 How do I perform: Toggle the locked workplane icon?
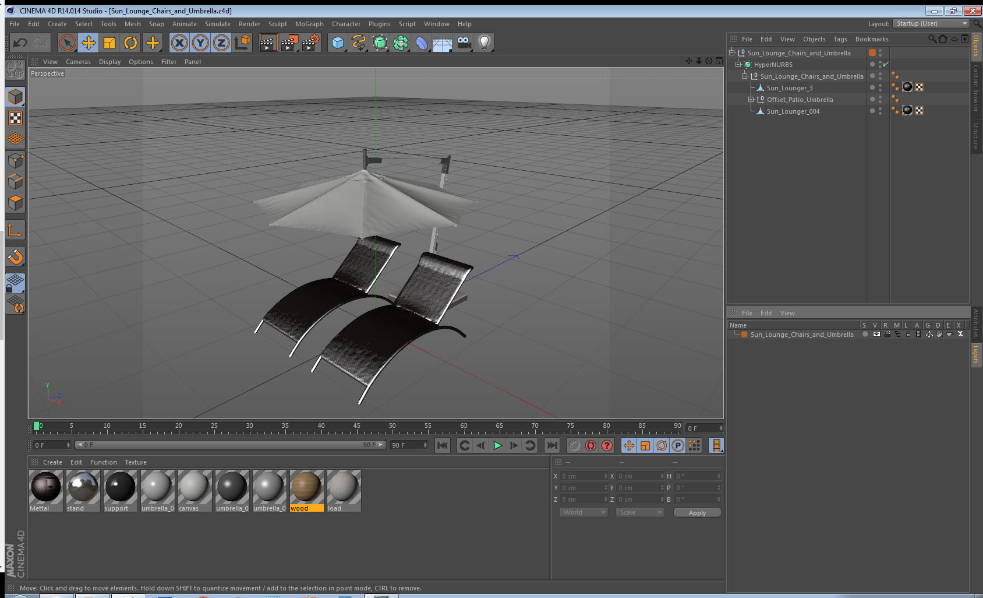pyautogui.click(x=15, y=283)
